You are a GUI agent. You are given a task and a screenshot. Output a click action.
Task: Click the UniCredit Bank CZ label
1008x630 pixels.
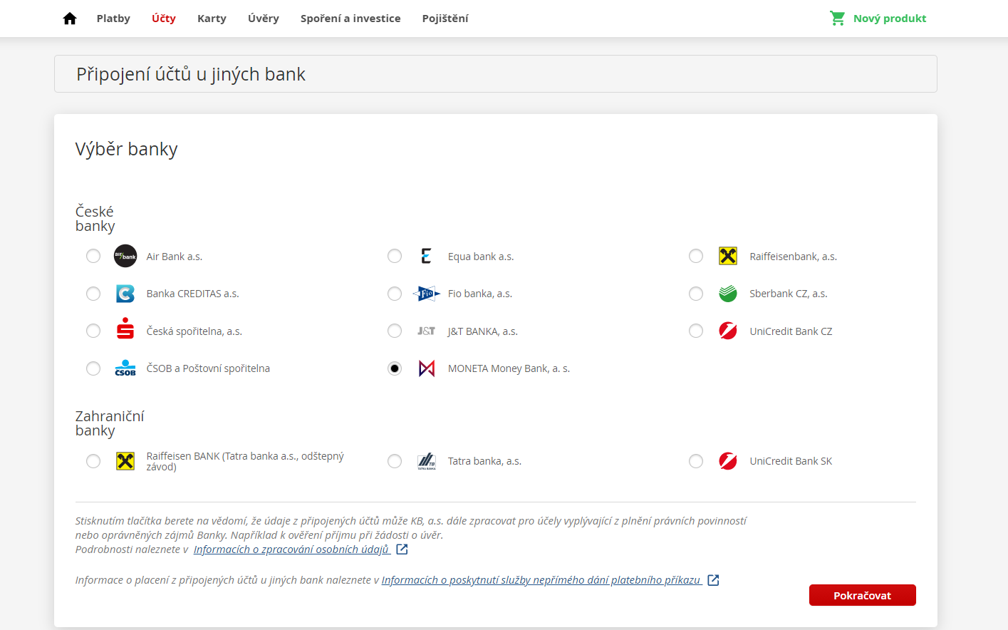point(791,331)
